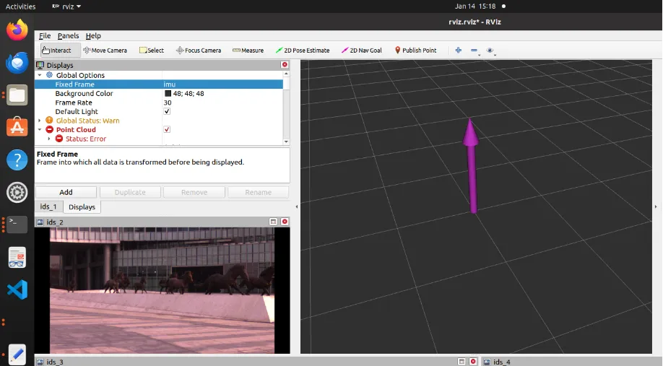This screenshot has width=663, height=366.
Task: Open the eye tool-options icon
Action: (490, 51)
